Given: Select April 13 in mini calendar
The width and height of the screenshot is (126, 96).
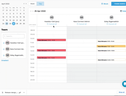Looking at the screenshot, I should (x=14, y=17).
